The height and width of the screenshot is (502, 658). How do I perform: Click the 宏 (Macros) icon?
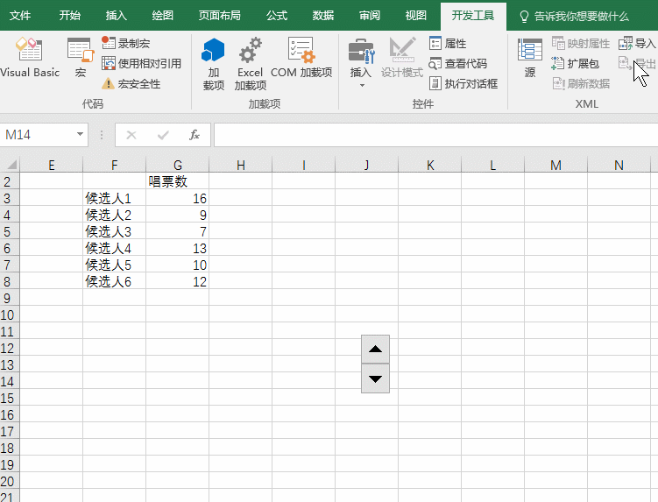point(80,58)
